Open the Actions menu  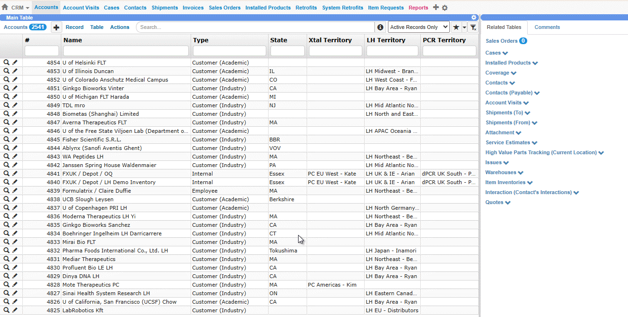coord(120,28)
